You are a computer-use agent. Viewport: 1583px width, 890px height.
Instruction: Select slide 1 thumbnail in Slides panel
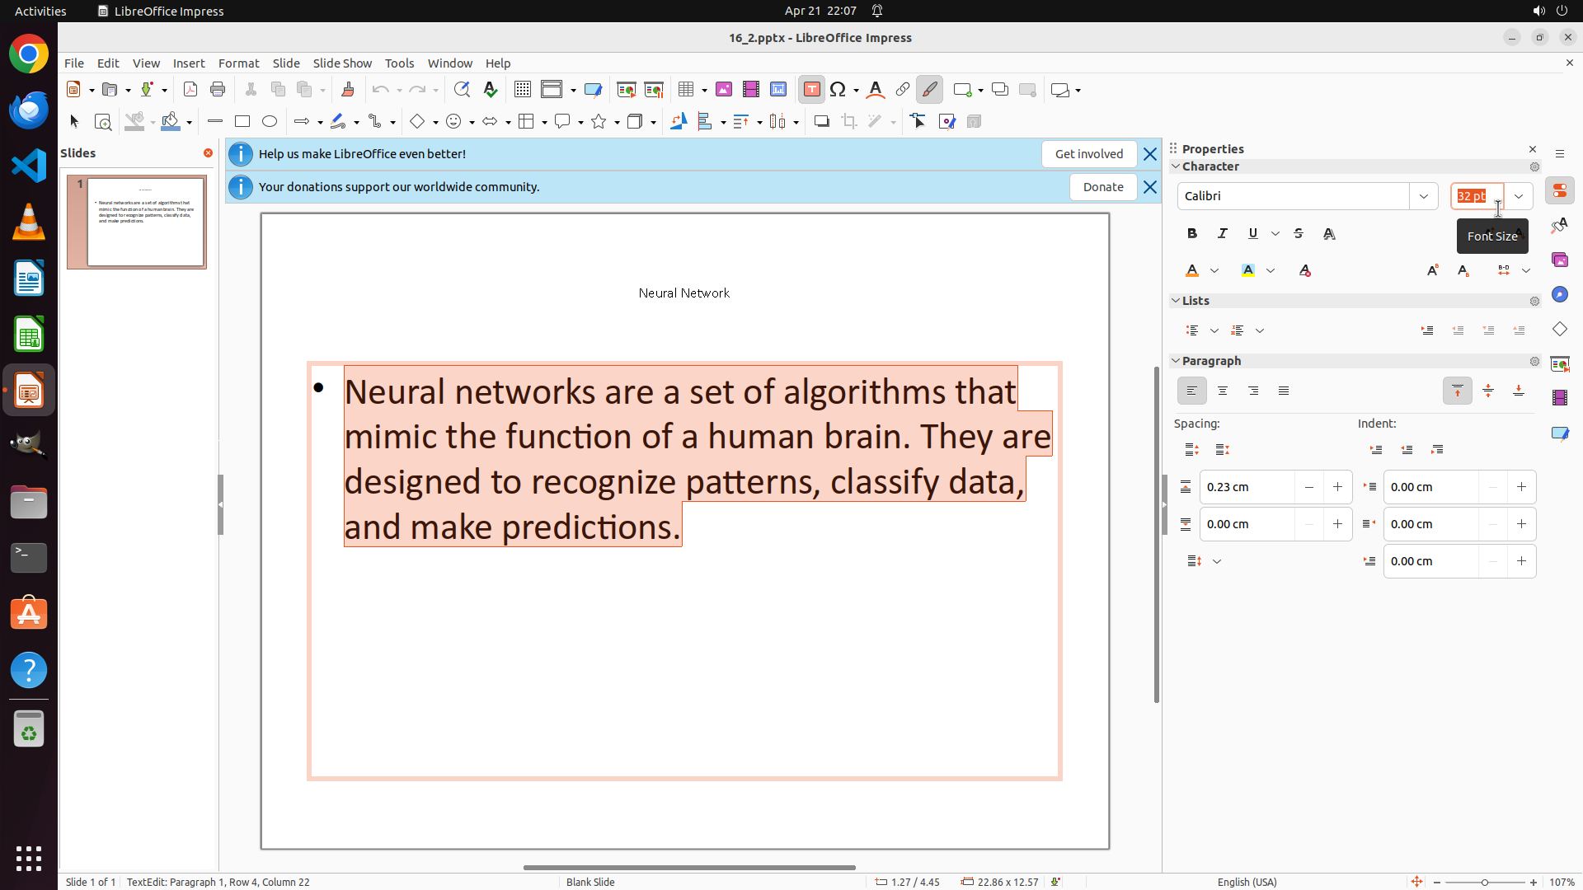(146, 222)
